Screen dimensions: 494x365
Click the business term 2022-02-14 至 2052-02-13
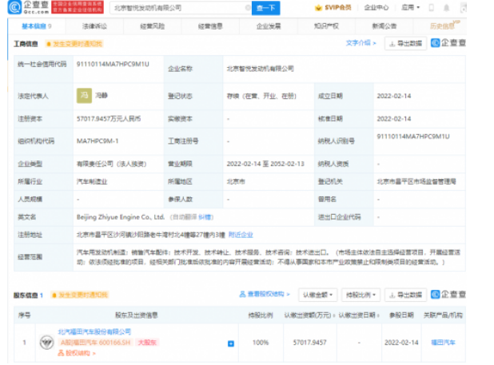265,164
